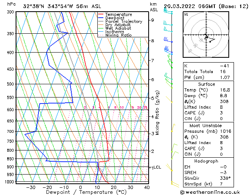The image size is (252, 195).
Task: Click the Isotherm legend label
Action: pos(115,32)
